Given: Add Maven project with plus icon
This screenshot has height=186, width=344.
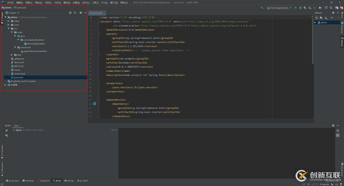Looking at the screenshot, I should (332, 18).
